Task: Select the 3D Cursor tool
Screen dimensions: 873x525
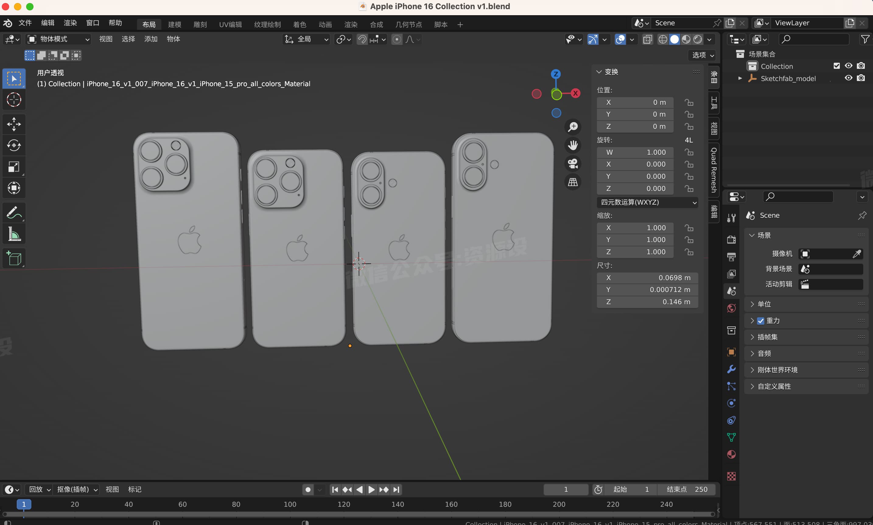Action: point(14,100)
